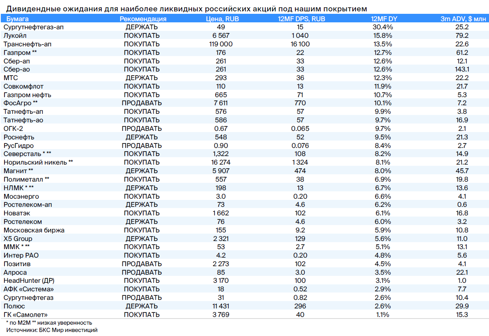This screenshot has height=336, width=489.
Task: Select the 'ФосАгро **' row name
Action: tap(20, 103)
